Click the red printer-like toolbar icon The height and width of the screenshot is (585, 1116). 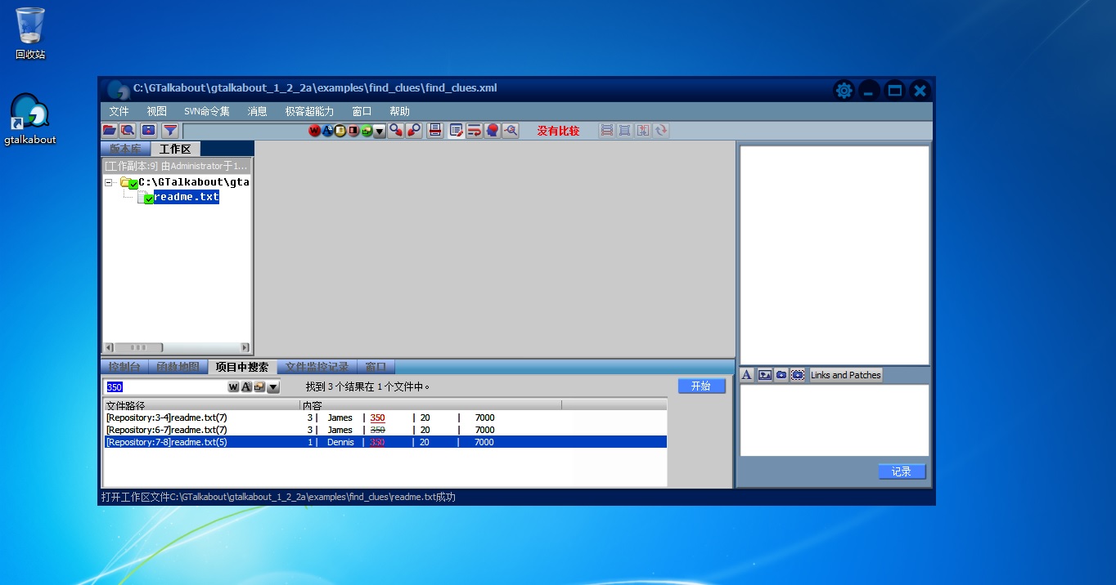coord(435,130)
